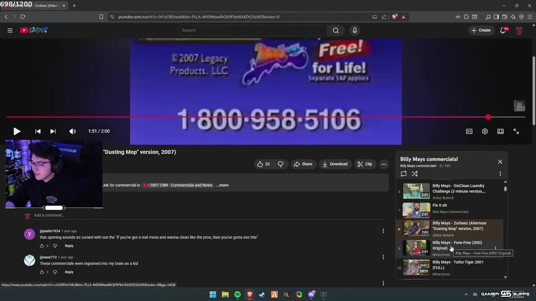The height and width of the screenshot is (301, 536).
Task: Open 2007 CNN Commercials and News link
Action: (177, 185)
